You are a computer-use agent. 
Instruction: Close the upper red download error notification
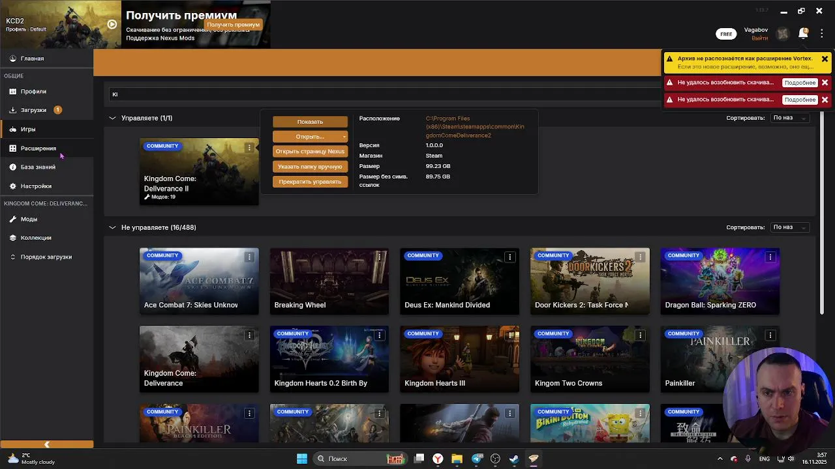pyautogui.click(x=825, y=83)
